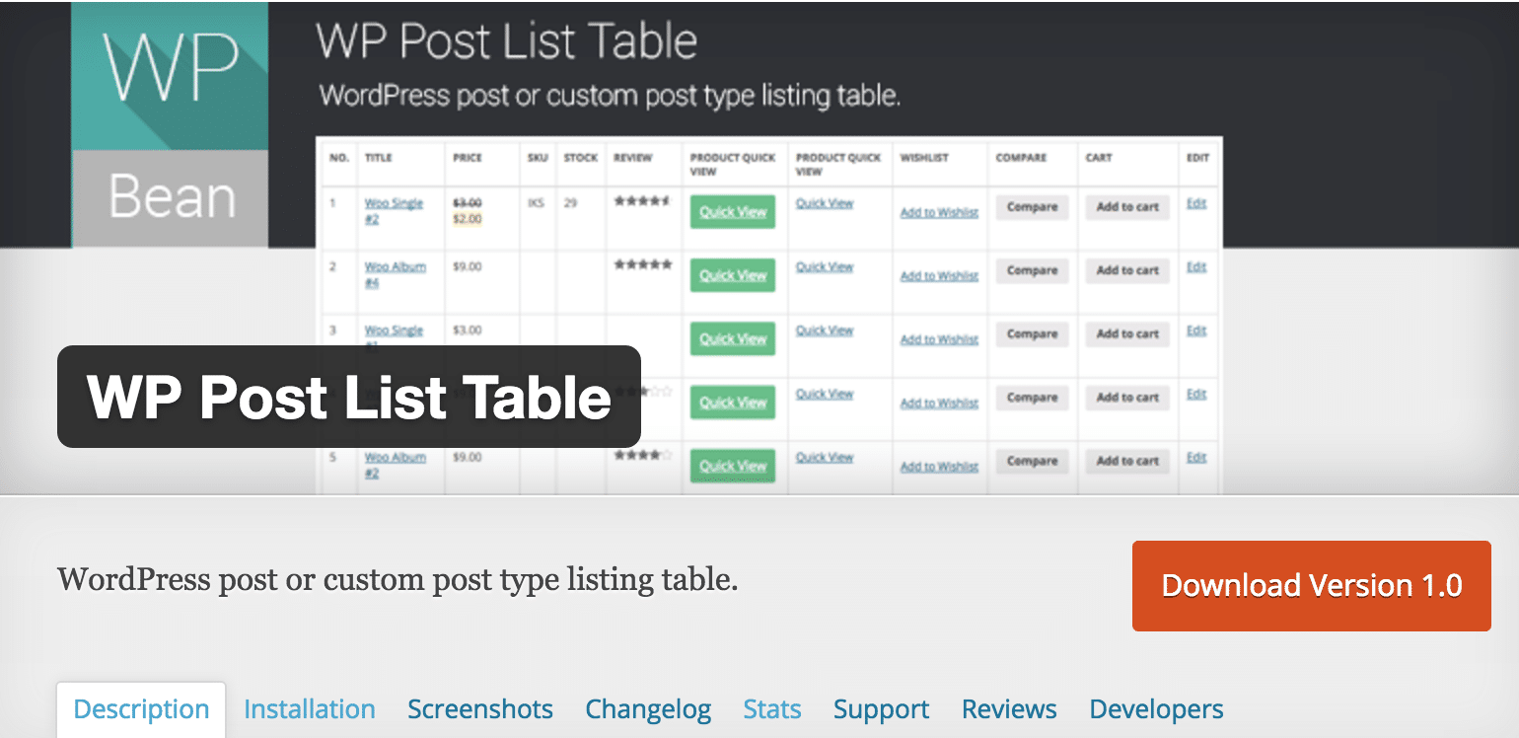Click the four-star rating beside Woo Album #2
This screenshot has height=738, width=1519.
pos(643,455)
